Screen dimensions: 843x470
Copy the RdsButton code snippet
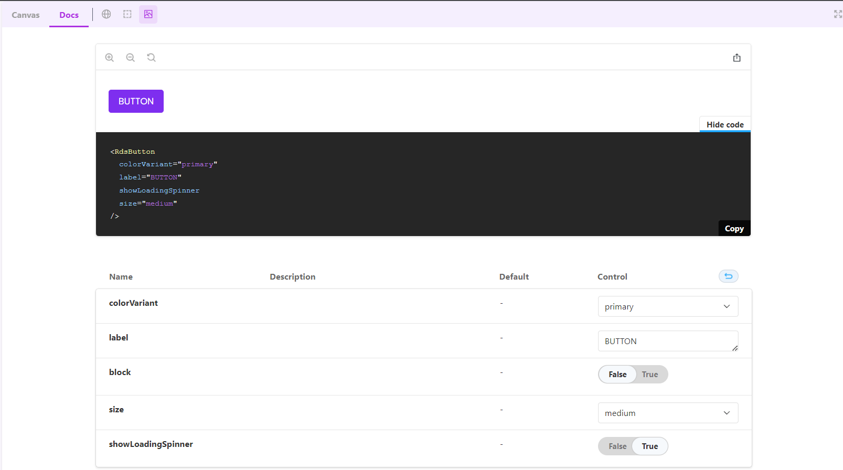[x=734, y=229]
